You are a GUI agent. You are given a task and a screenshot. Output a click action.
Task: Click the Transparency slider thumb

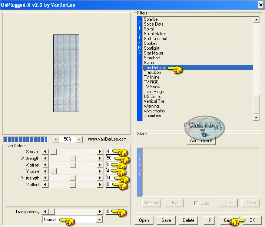tap(52, 212)
